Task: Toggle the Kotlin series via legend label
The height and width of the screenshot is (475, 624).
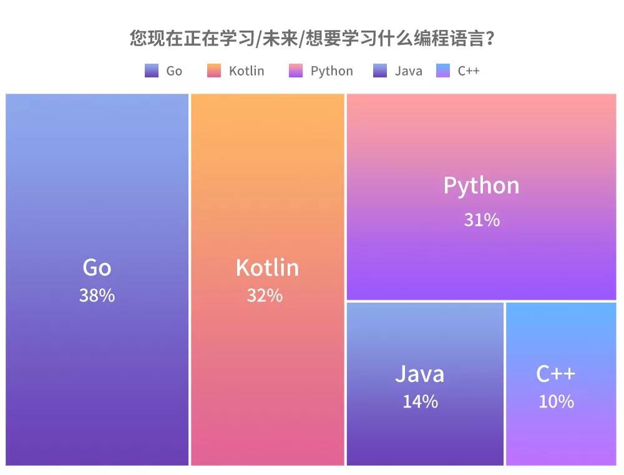Action: tap(246, 71)
